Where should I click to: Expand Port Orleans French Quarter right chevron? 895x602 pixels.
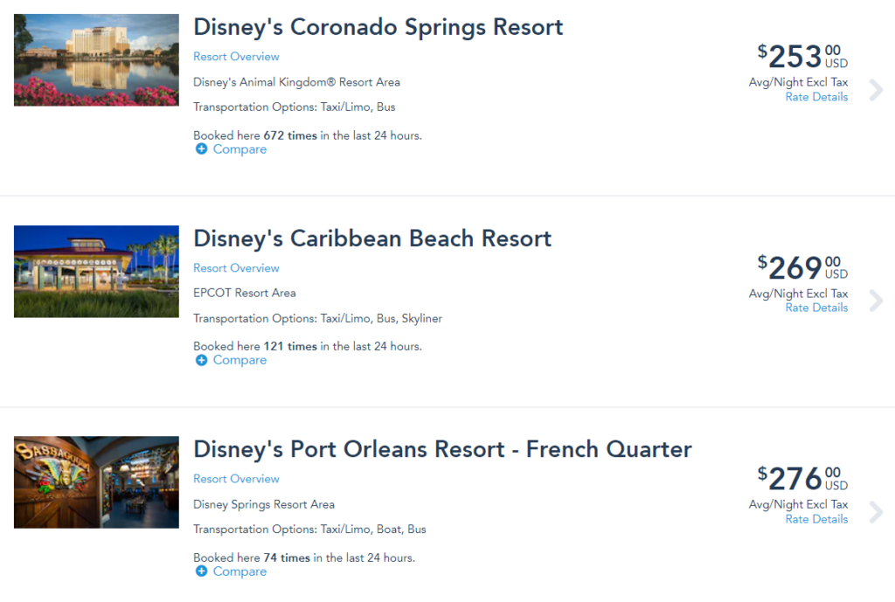tap(876, 512)
